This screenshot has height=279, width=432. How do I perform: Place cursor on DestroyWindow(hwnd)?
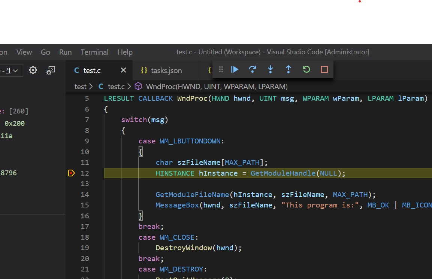tap(196, 248)
